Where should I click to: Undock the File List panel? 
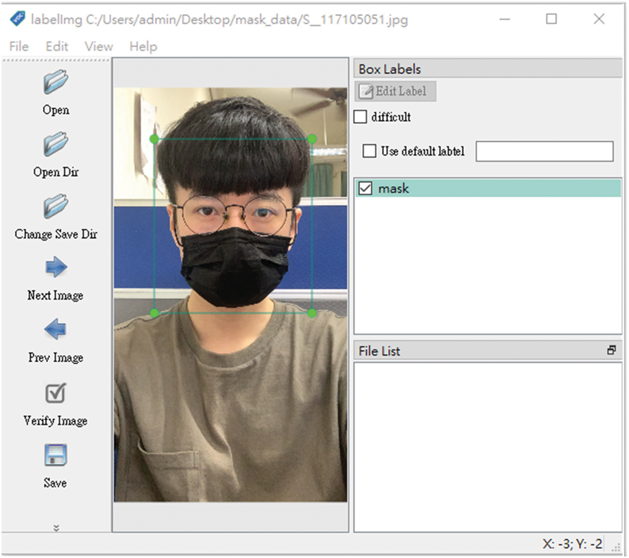click(x=611, y=350)
